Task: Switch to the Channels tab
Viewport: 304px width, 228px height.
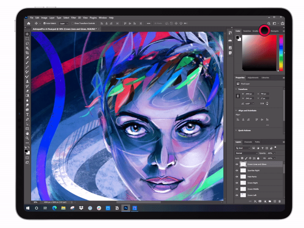Action: 248,142
